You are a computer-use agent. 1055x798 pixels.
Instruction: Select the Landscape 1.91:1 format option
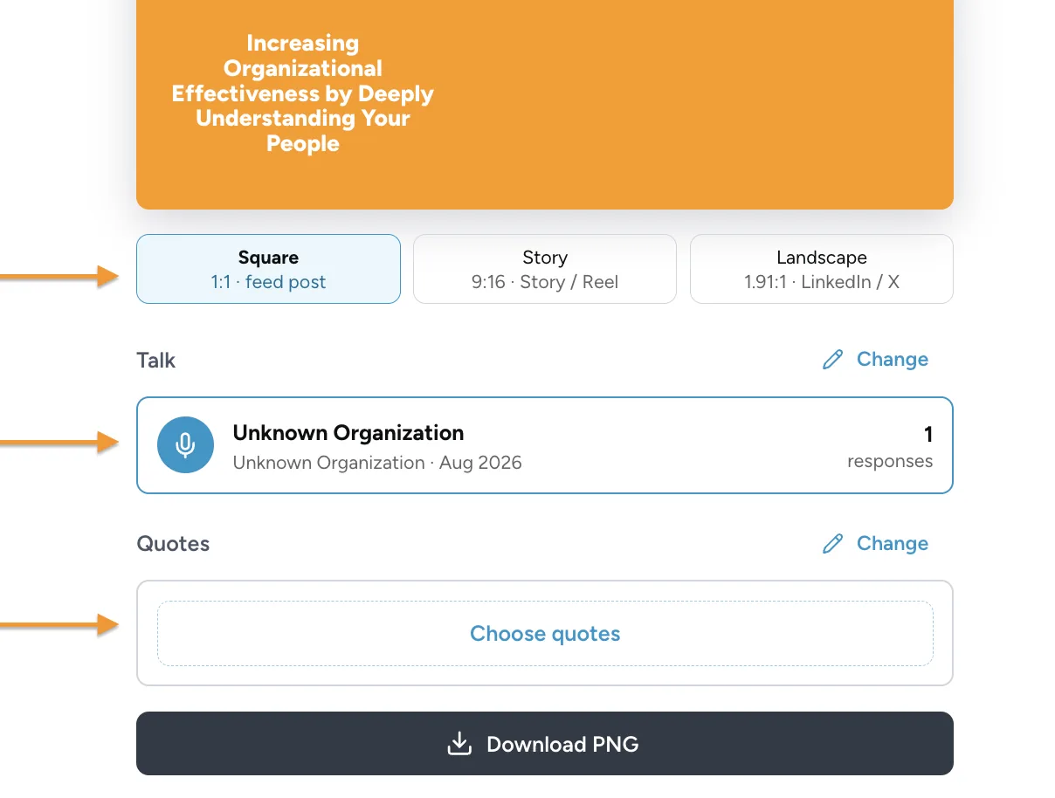coord(822,269)
